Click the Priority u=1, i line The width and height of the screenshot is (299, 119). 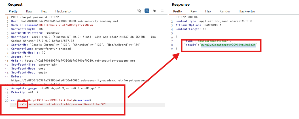point(25,92)
